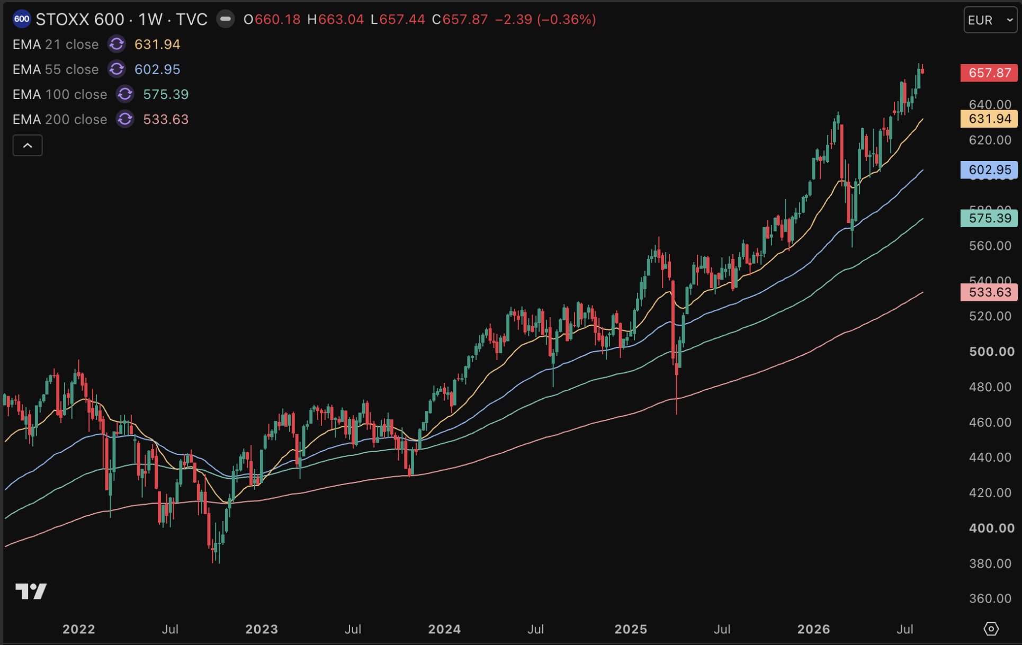This screenshot has width=1022, height=645.
Task: Click the yellow 631.94 EMA price label
Action: [989, 119]
